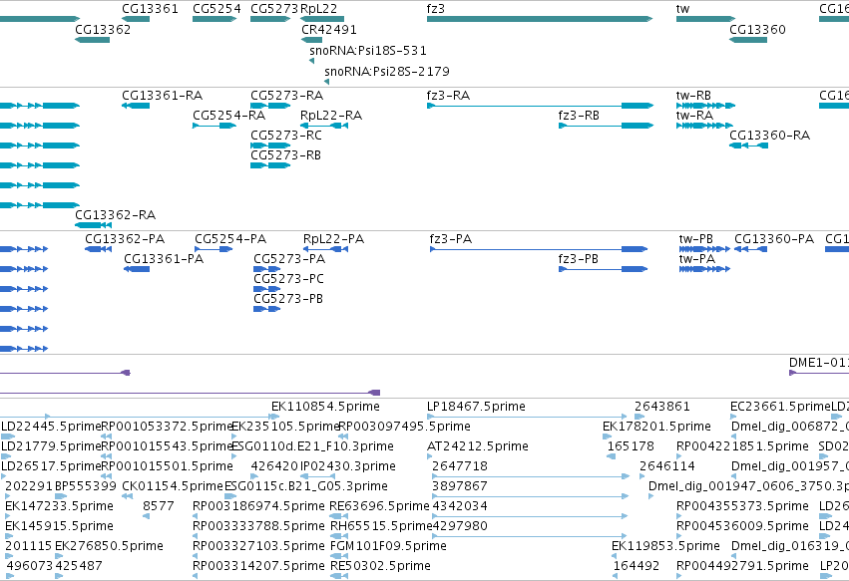Click the CG5254-PA protein label

pos(230,238)
